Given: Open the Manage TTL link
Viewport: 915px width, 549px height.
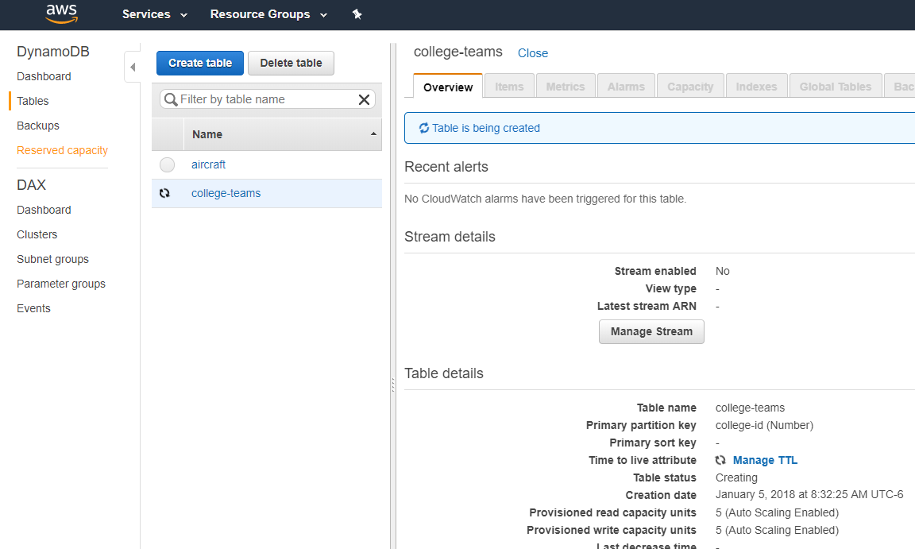Looking at the screenshot, I should pos(765,460).
